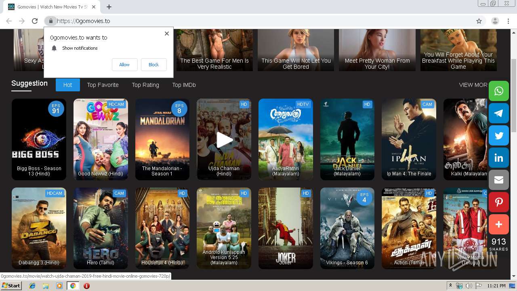Adjust volume from system tray speaker
517x291 pixels.
469,286
